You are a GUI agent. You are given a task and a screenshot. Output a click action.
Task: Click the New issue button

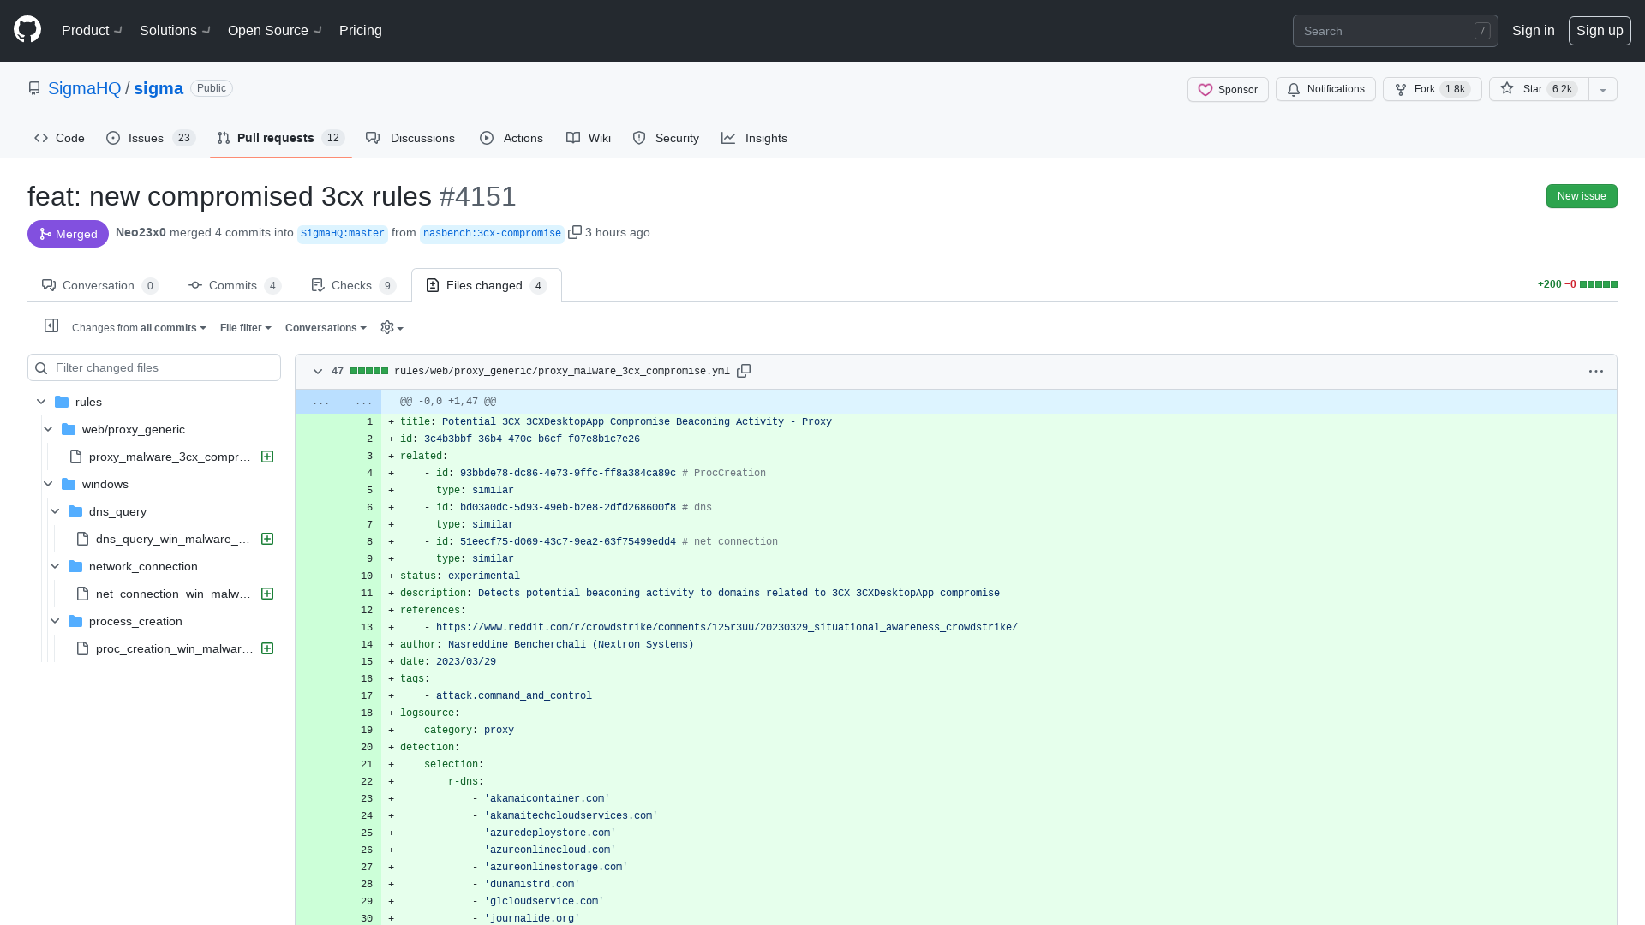[x=1581, y=194]
